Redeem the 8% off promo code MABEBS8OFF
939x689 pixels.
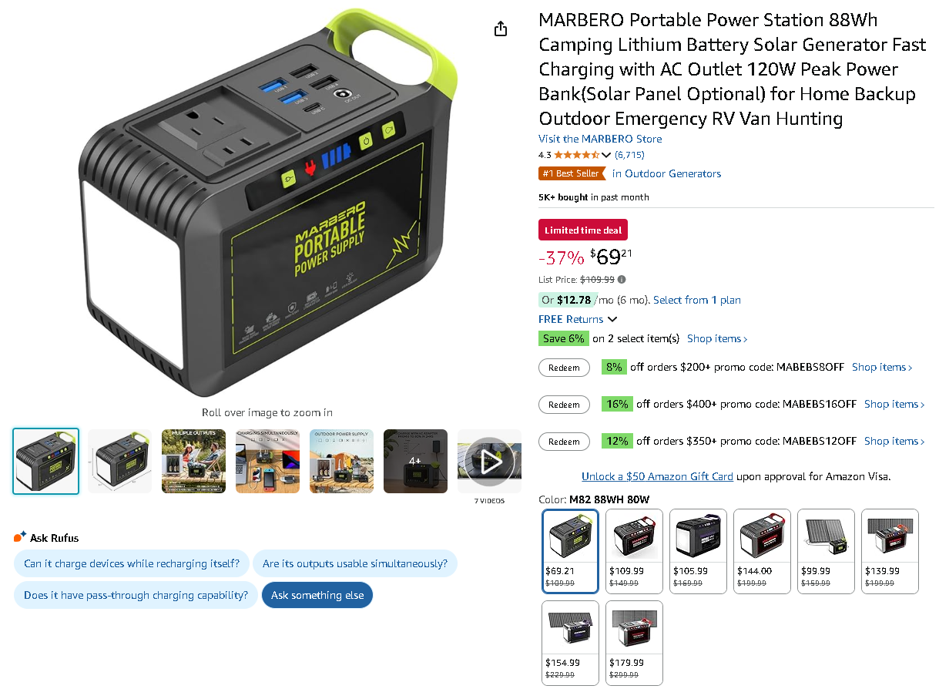coord(564,368)
